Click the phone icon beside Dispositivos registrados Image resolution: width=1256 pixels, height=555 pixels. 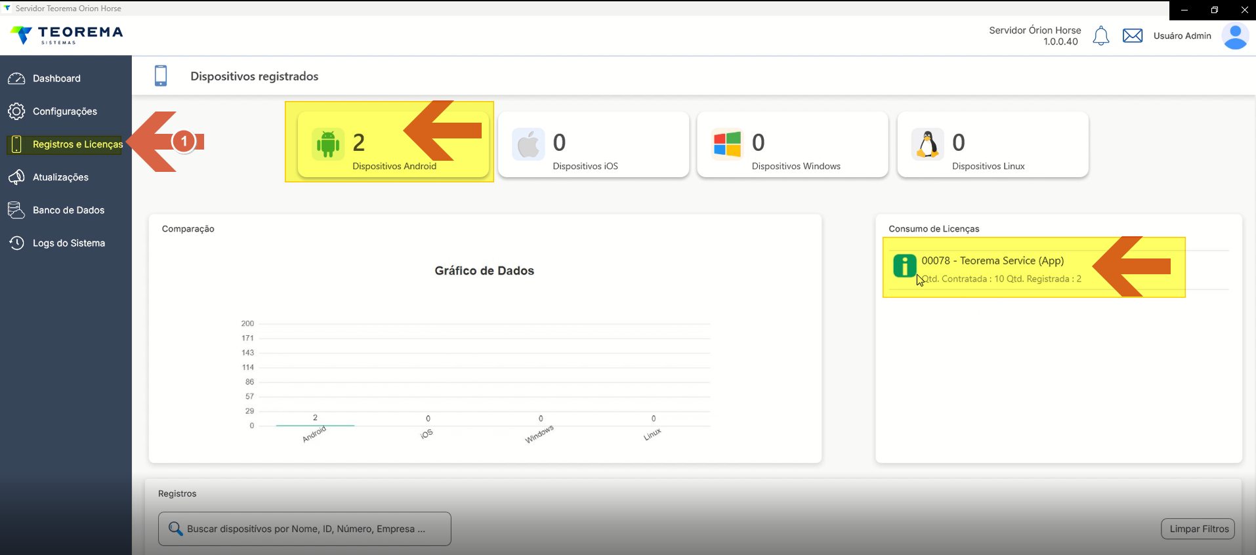point(161,76)
